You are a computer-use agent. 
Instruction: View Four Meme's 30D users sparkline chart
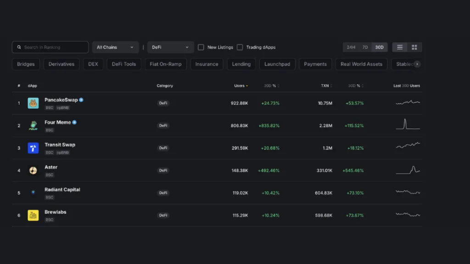[x=408, y=124]
